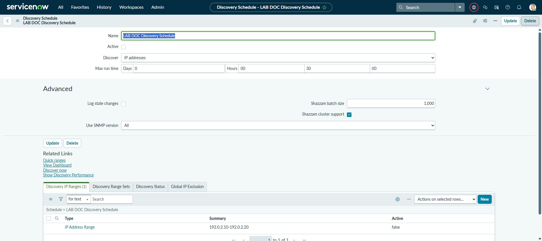This screenshot has width=542, height=241.
Task: Click Delete button in the header
Action: coord(530,21)
